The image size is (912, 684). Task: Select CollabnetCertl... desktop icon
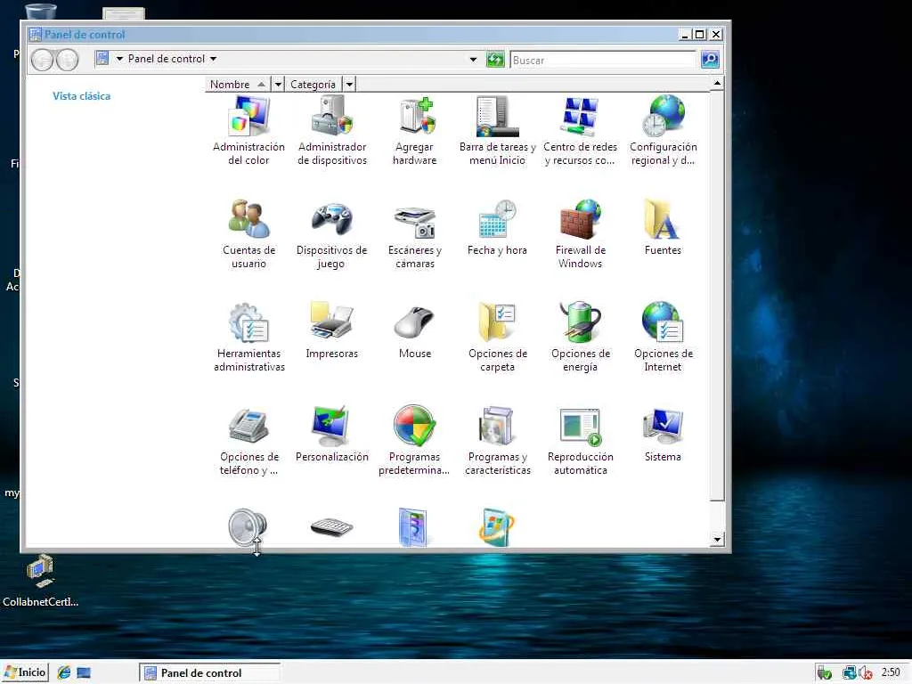pyautogui.click(x=40, y=581)
